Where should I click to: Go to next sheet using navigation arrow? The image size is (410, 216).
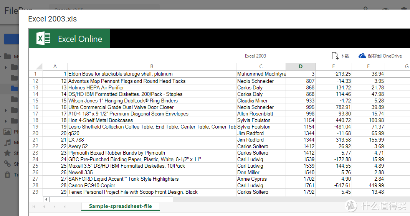pos(55,206)
